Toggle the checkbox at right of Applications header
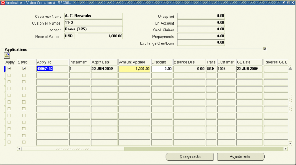Screen dimensions: 296x165 (x=265, y=49)
